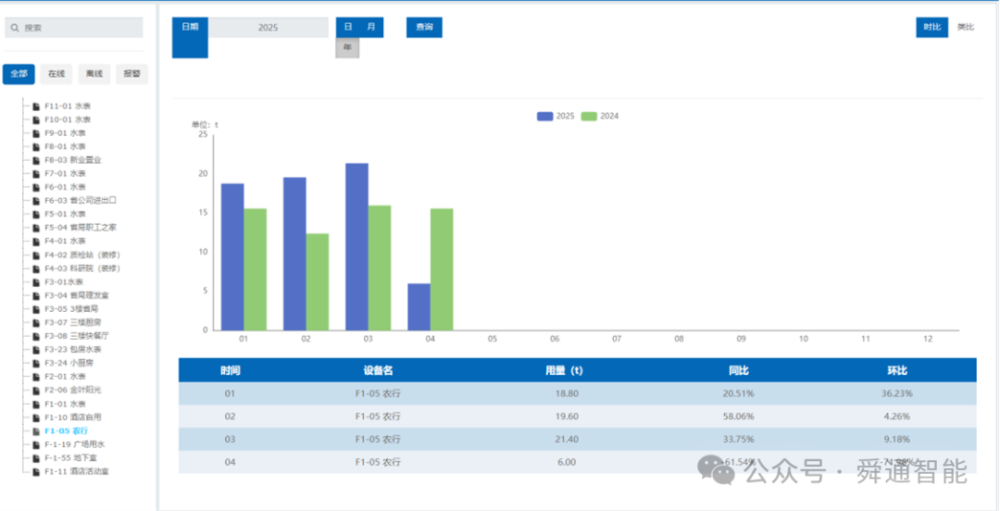
Task: Focus the 搜索 search input field
Action: pyautogui.click(x=74, y=28)
